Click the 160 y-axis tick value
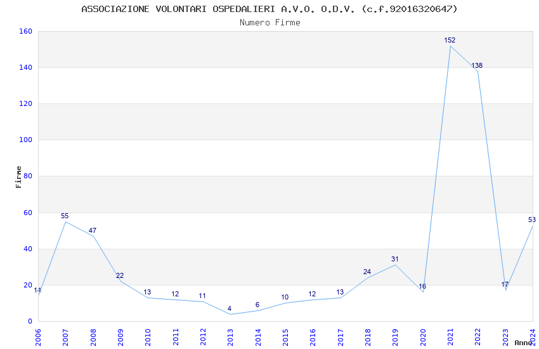Image resolution: width=539 pixels, height=349 pixels. click(x=25, y=31)
